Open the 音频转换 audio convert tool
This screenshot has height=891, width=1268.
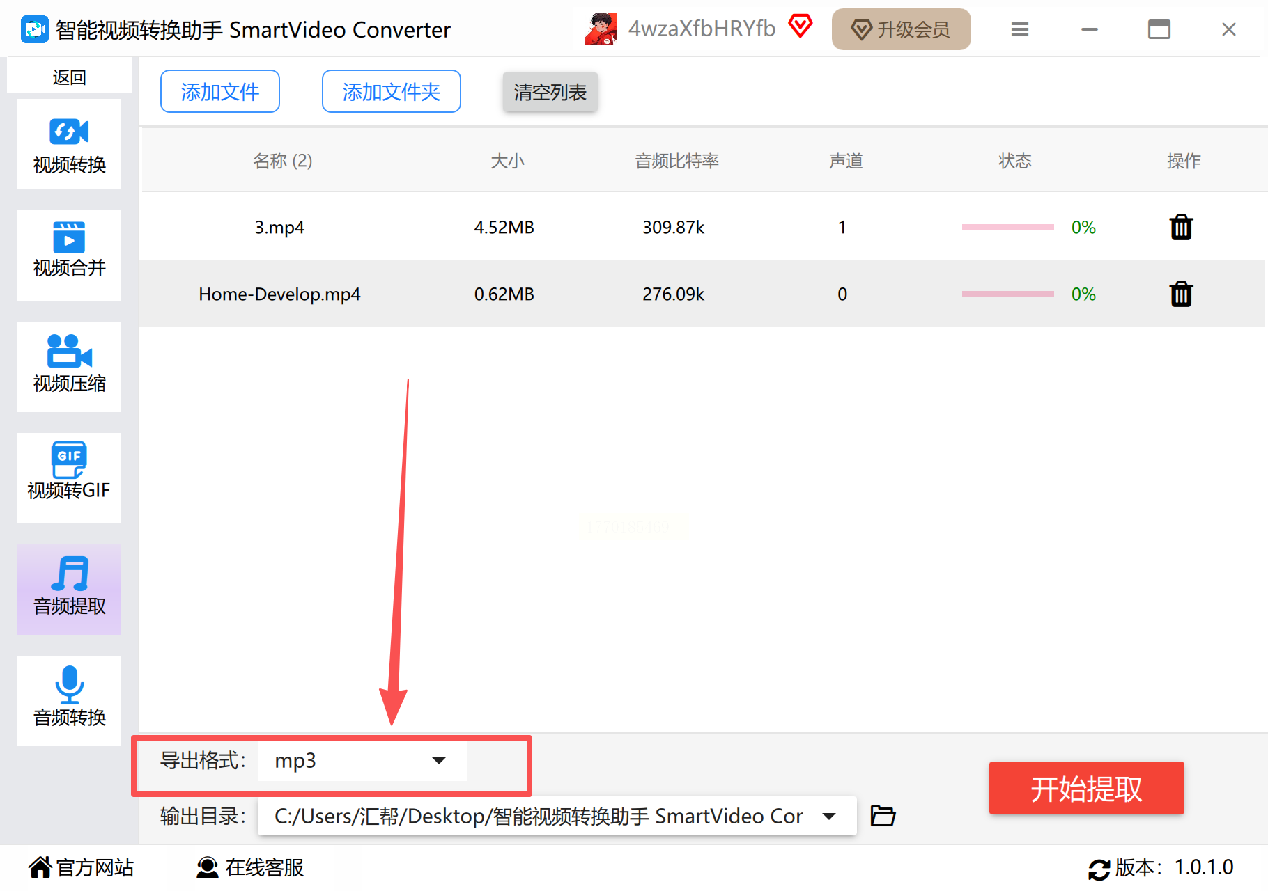69,701
